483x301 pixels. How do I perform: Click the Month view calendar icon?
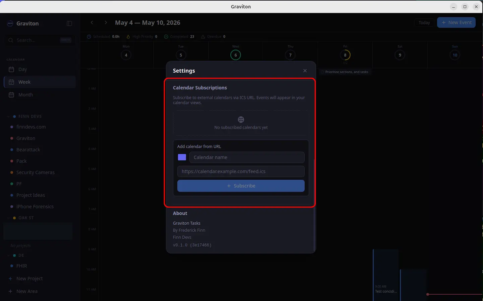coord(11,95)
